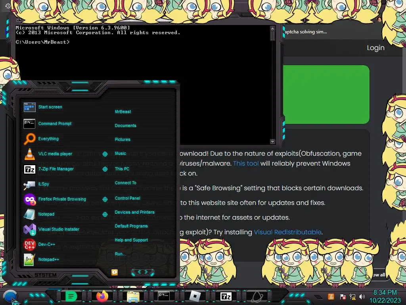Click the volume speaker tray icon
The width and height of the screenshot is (406, 305).
pyautogui.click(x=362, y=296)
